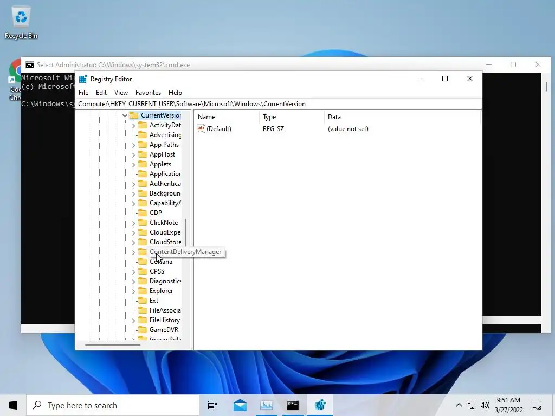Select the FileHistory key
555x416 pixels.
coord(165,320)
